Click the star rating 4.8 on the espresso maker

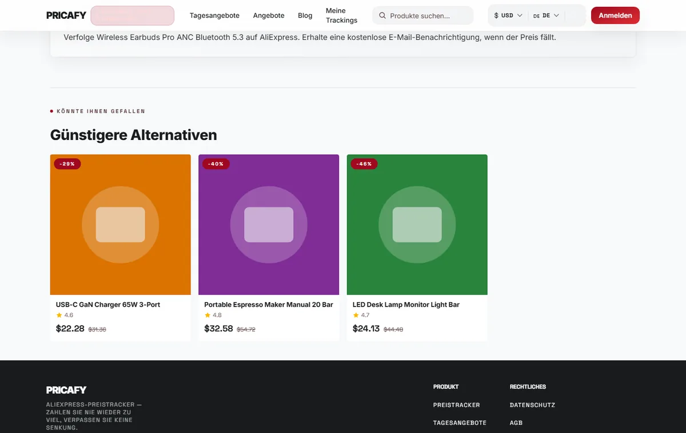(x=213, y=315)
